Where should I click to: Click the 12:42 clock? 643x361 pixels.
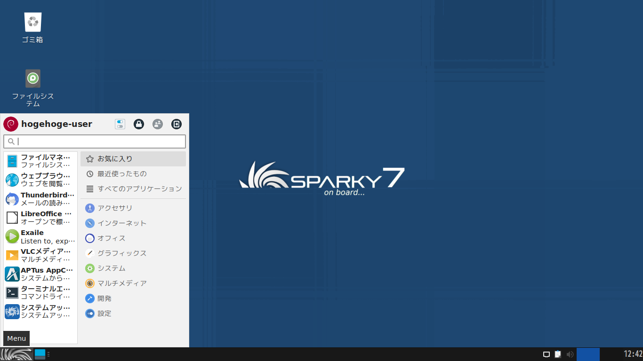pos(633,354)
